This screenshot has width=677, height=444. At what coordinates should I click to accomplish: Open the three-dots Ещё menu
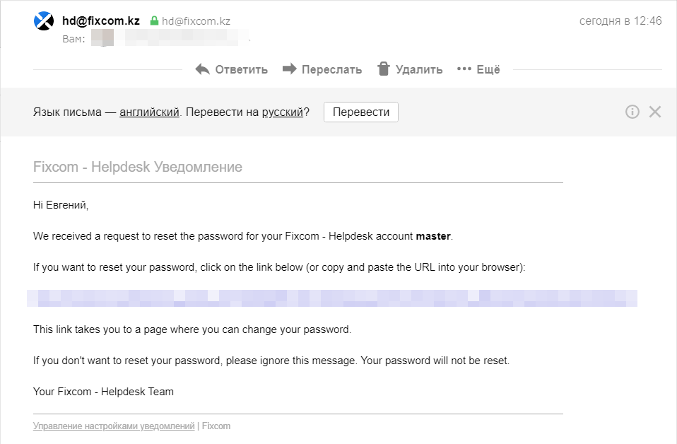(478, 69)
